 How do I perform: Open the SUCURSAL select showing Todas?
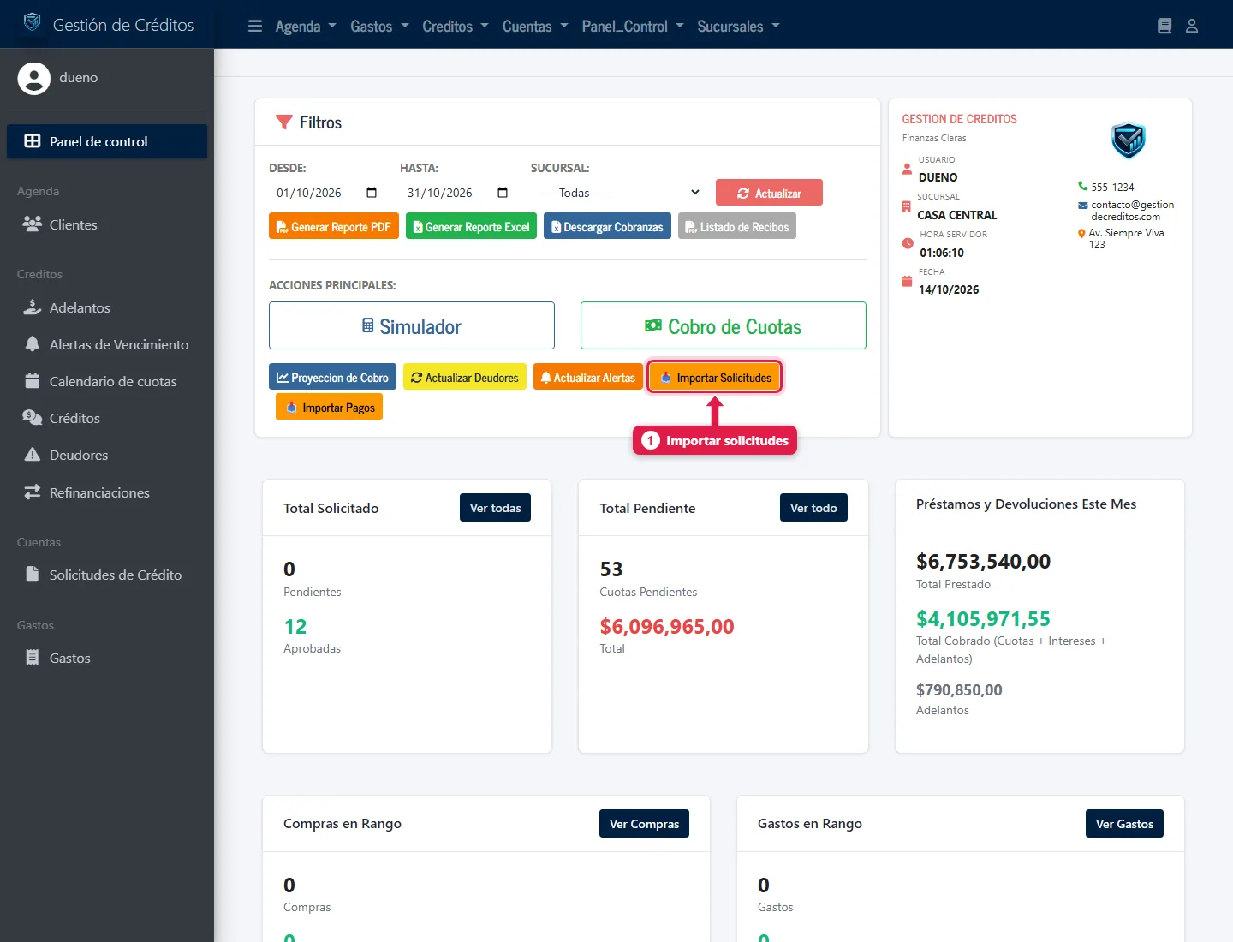(620, 193)
